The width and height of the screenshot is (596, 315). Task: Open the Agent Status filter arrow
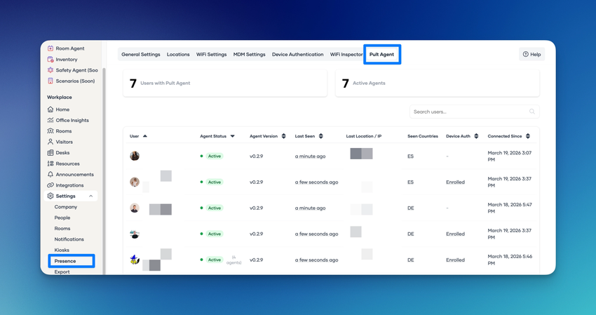pyautogui.click(x=233, y=136)
